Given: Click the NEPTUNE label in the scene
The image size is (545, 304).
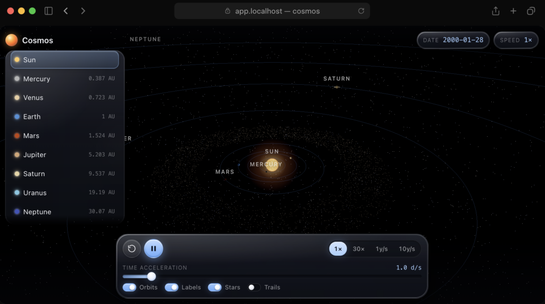Looking at the screenshot, I should (145, 39).
